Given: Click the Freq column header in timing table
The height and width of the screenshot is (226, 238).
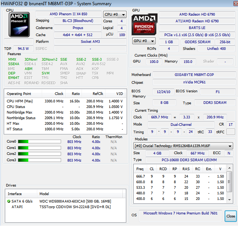Looking at the screenshot, I should point(140,169).
